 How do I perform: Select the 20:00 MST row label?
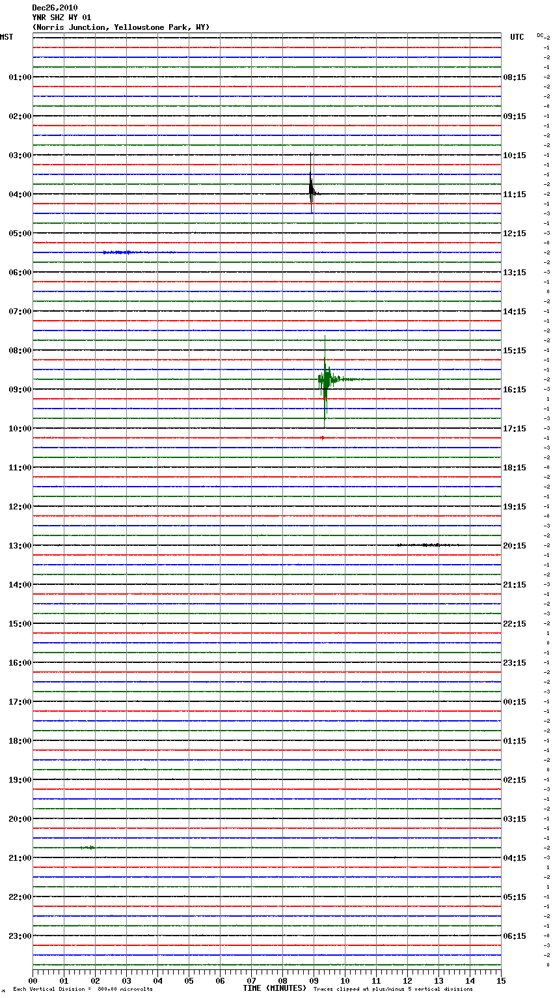pos(20,819)
